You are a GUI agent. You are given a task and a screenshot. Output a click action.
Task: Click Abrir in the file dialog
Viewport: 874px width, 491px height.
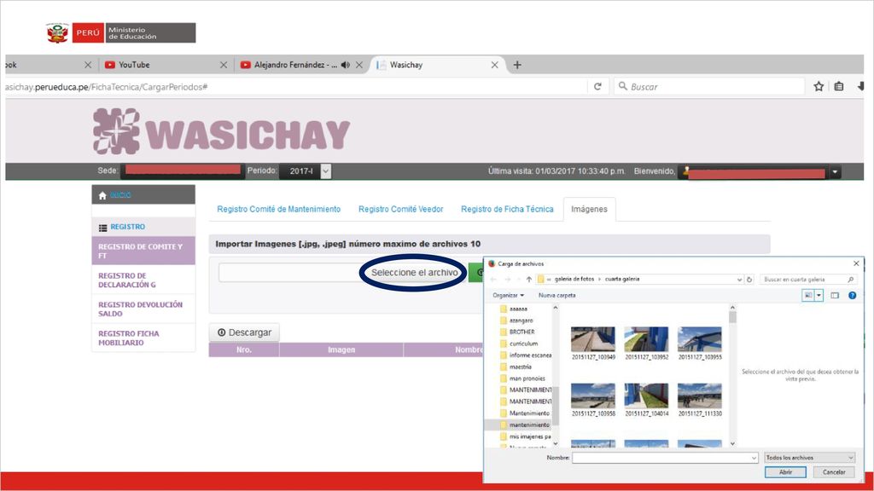click(785, 472)
